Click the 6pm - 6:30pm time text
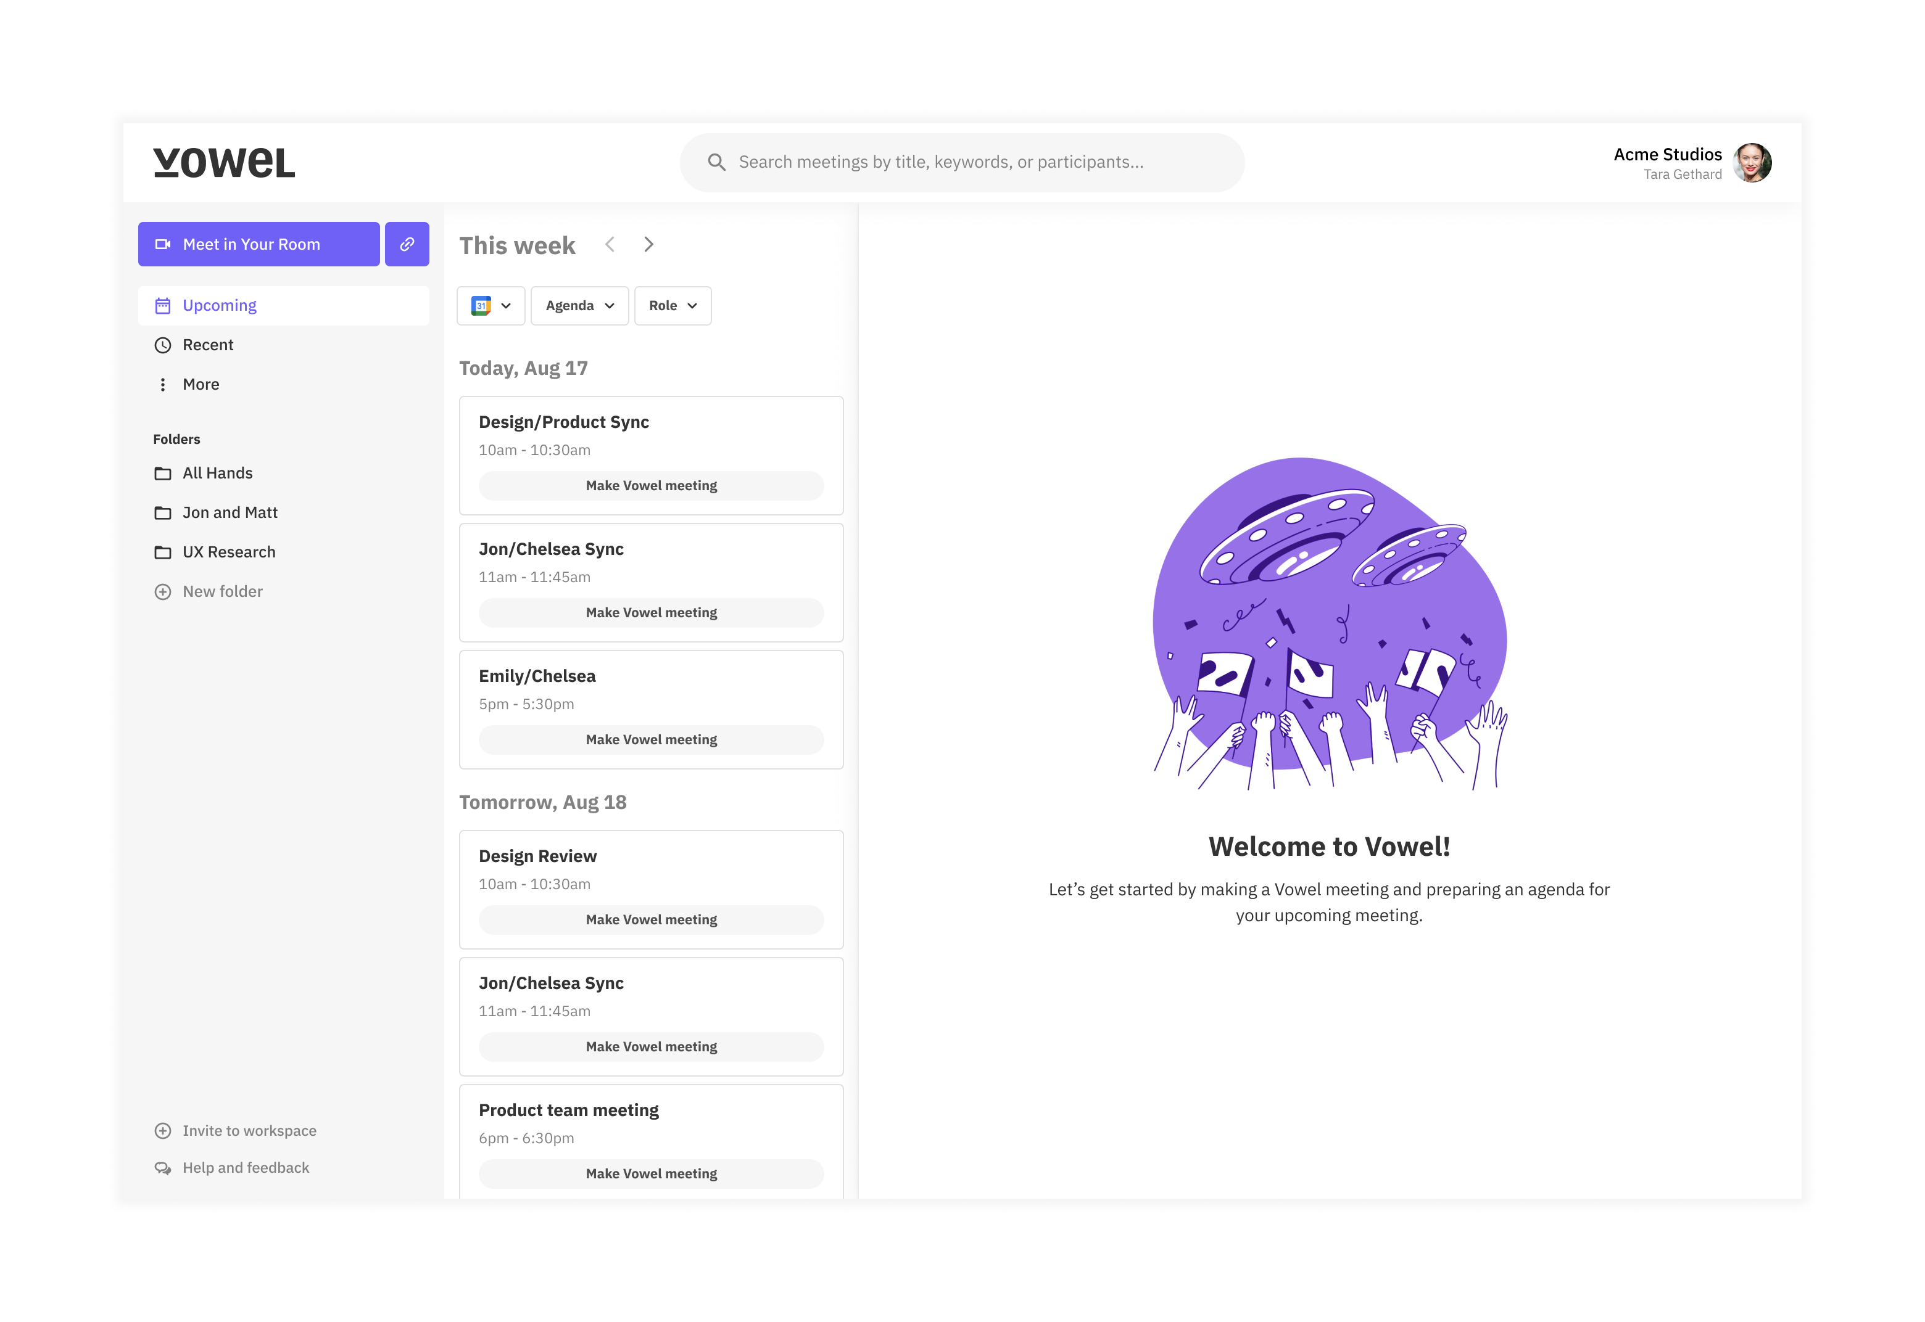This screenshot has width=1925, height=1322. [526, 1138]
